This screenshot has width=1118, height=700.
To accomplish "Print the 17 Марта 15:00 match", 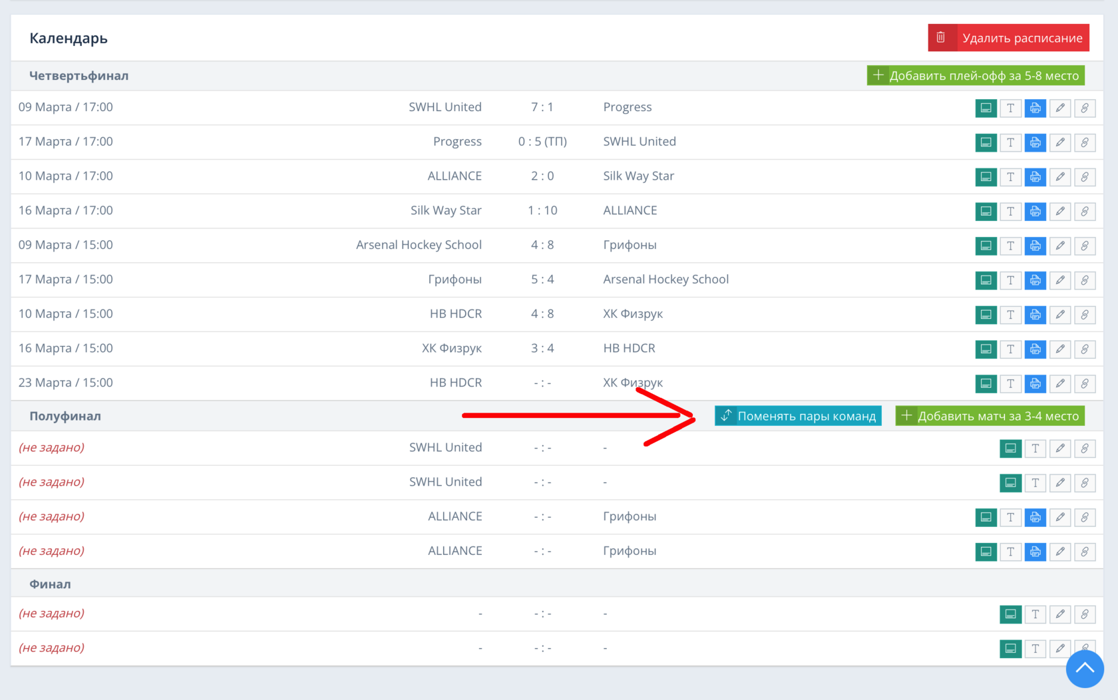I will point(1035,281).
